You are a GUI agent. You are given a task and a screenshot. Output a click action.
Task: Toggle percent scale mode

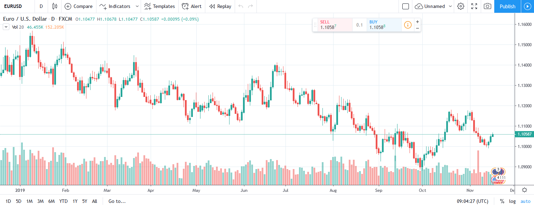[502, 201]
